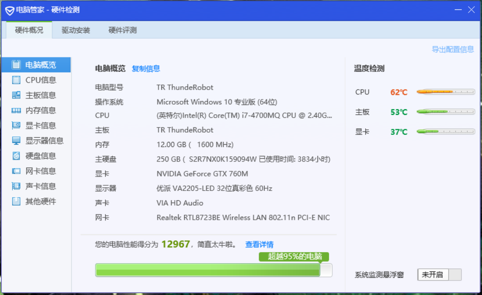The height and width of the screenshot is (295, 482).
Task: Click Realtek RTL8723BE network card text
Action: pos(243,218)
